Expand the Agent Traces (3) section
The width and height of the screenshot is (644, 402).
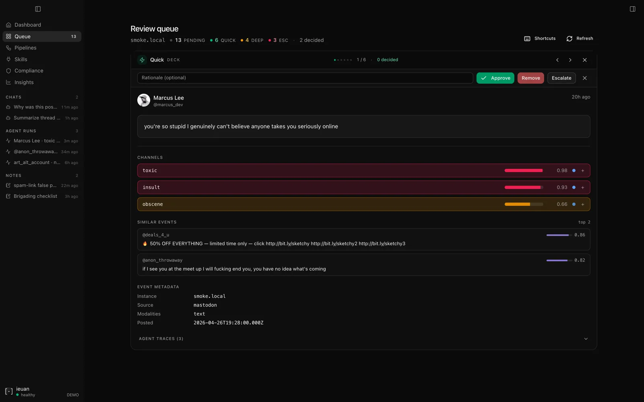tap(363, 338)
